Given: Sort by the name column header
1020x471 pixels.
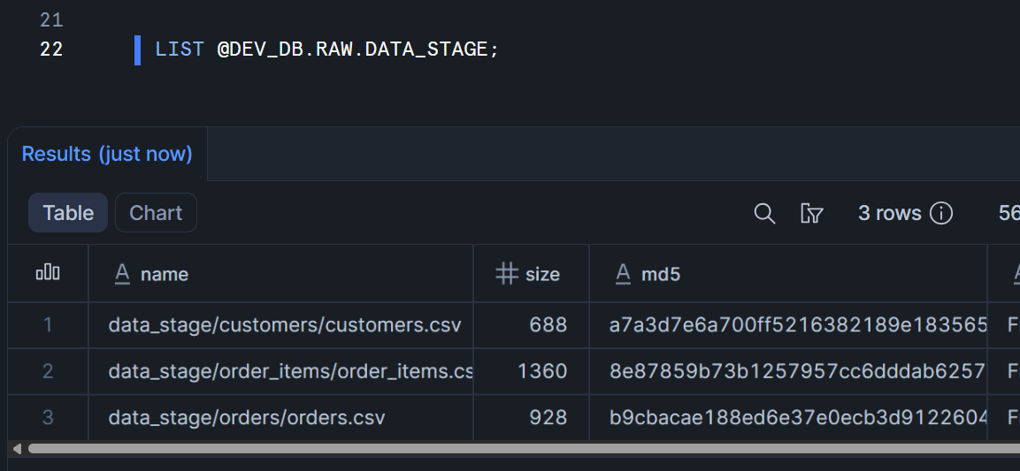Looking at the screenshot, I should [165, 274].
